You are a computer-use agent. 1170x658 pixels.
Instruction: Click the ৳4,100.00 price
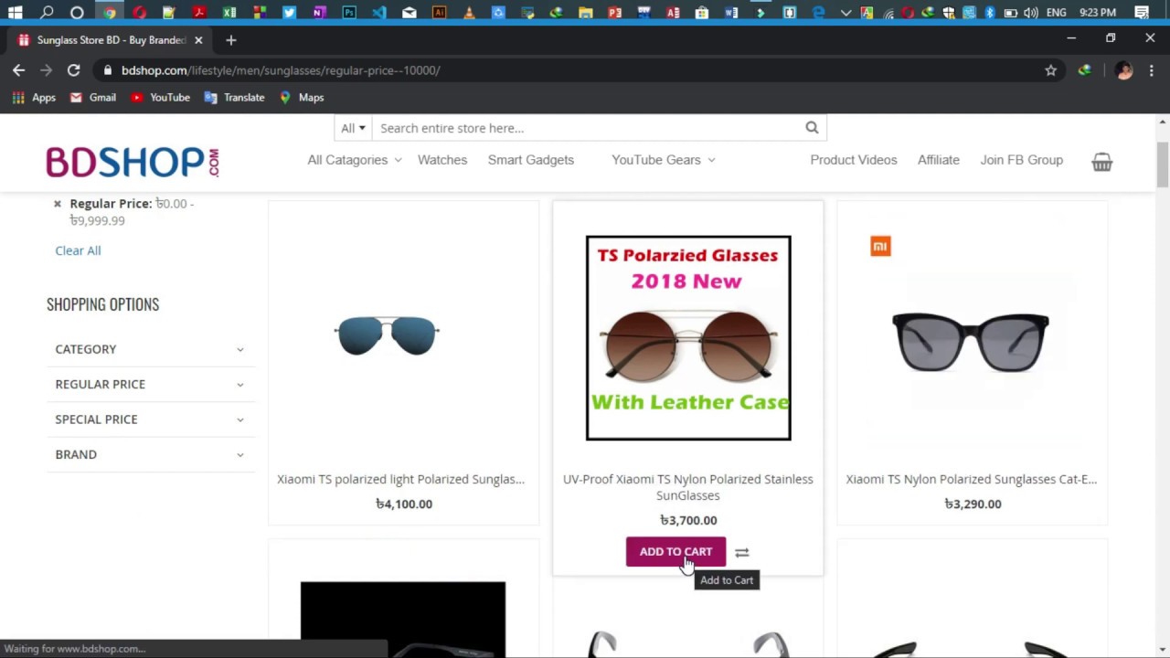404,504
